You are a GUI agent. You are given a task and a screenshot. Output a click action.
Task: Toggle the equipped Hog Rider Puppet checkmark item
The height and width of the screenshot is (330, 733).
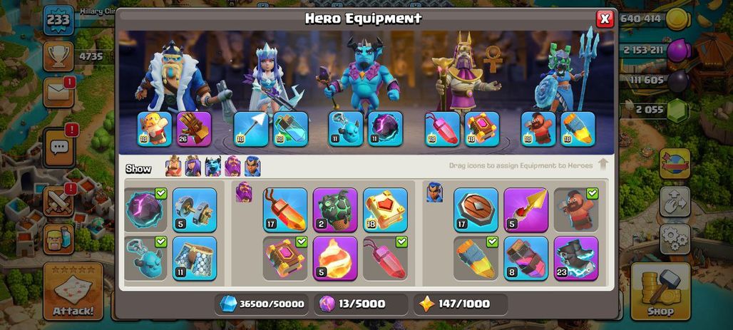point(576,210)
